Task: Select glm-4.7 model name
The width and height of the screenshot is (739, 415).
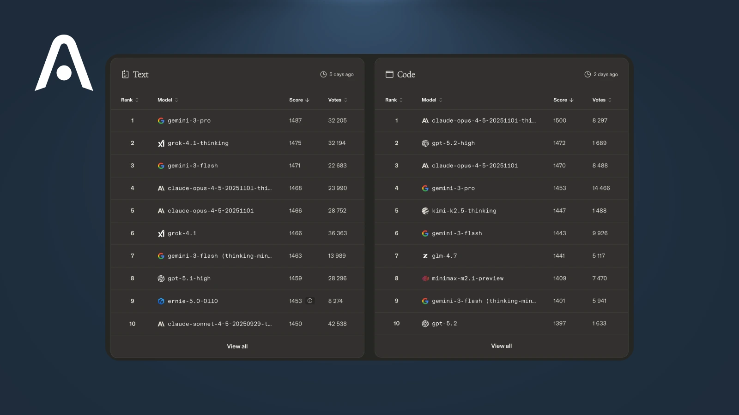Action: point(444,256)
